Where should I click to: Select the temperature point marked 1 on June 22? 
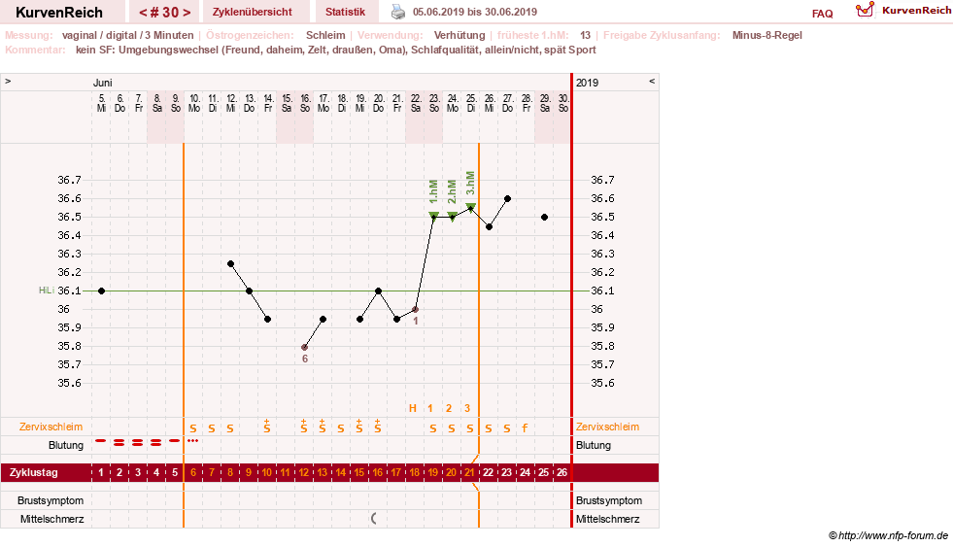point(416,310)
